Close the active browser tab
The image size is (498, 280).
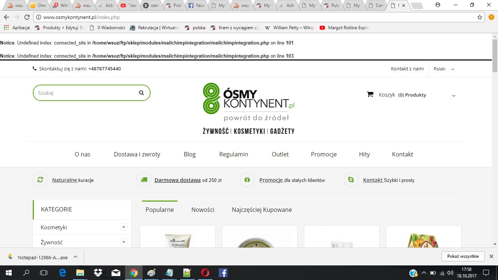pos(404,5)
